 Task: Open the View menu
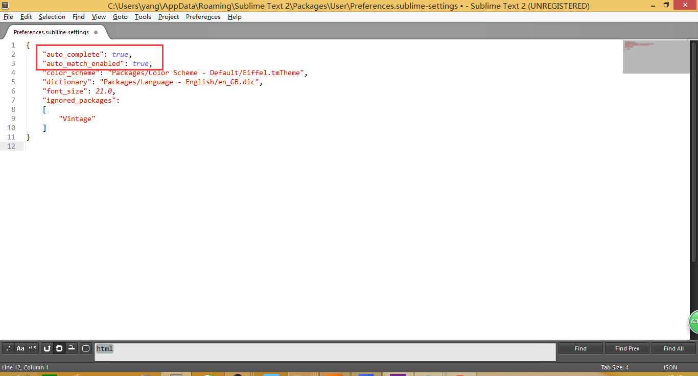pyautogui.click(x=99, y=17)
